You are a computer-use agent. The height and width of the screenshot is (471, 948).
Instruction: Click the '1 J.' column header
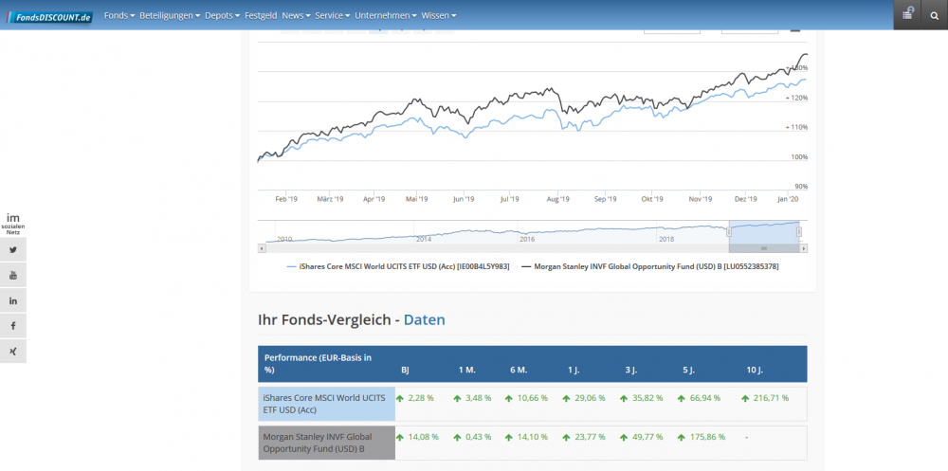[574, 371]
